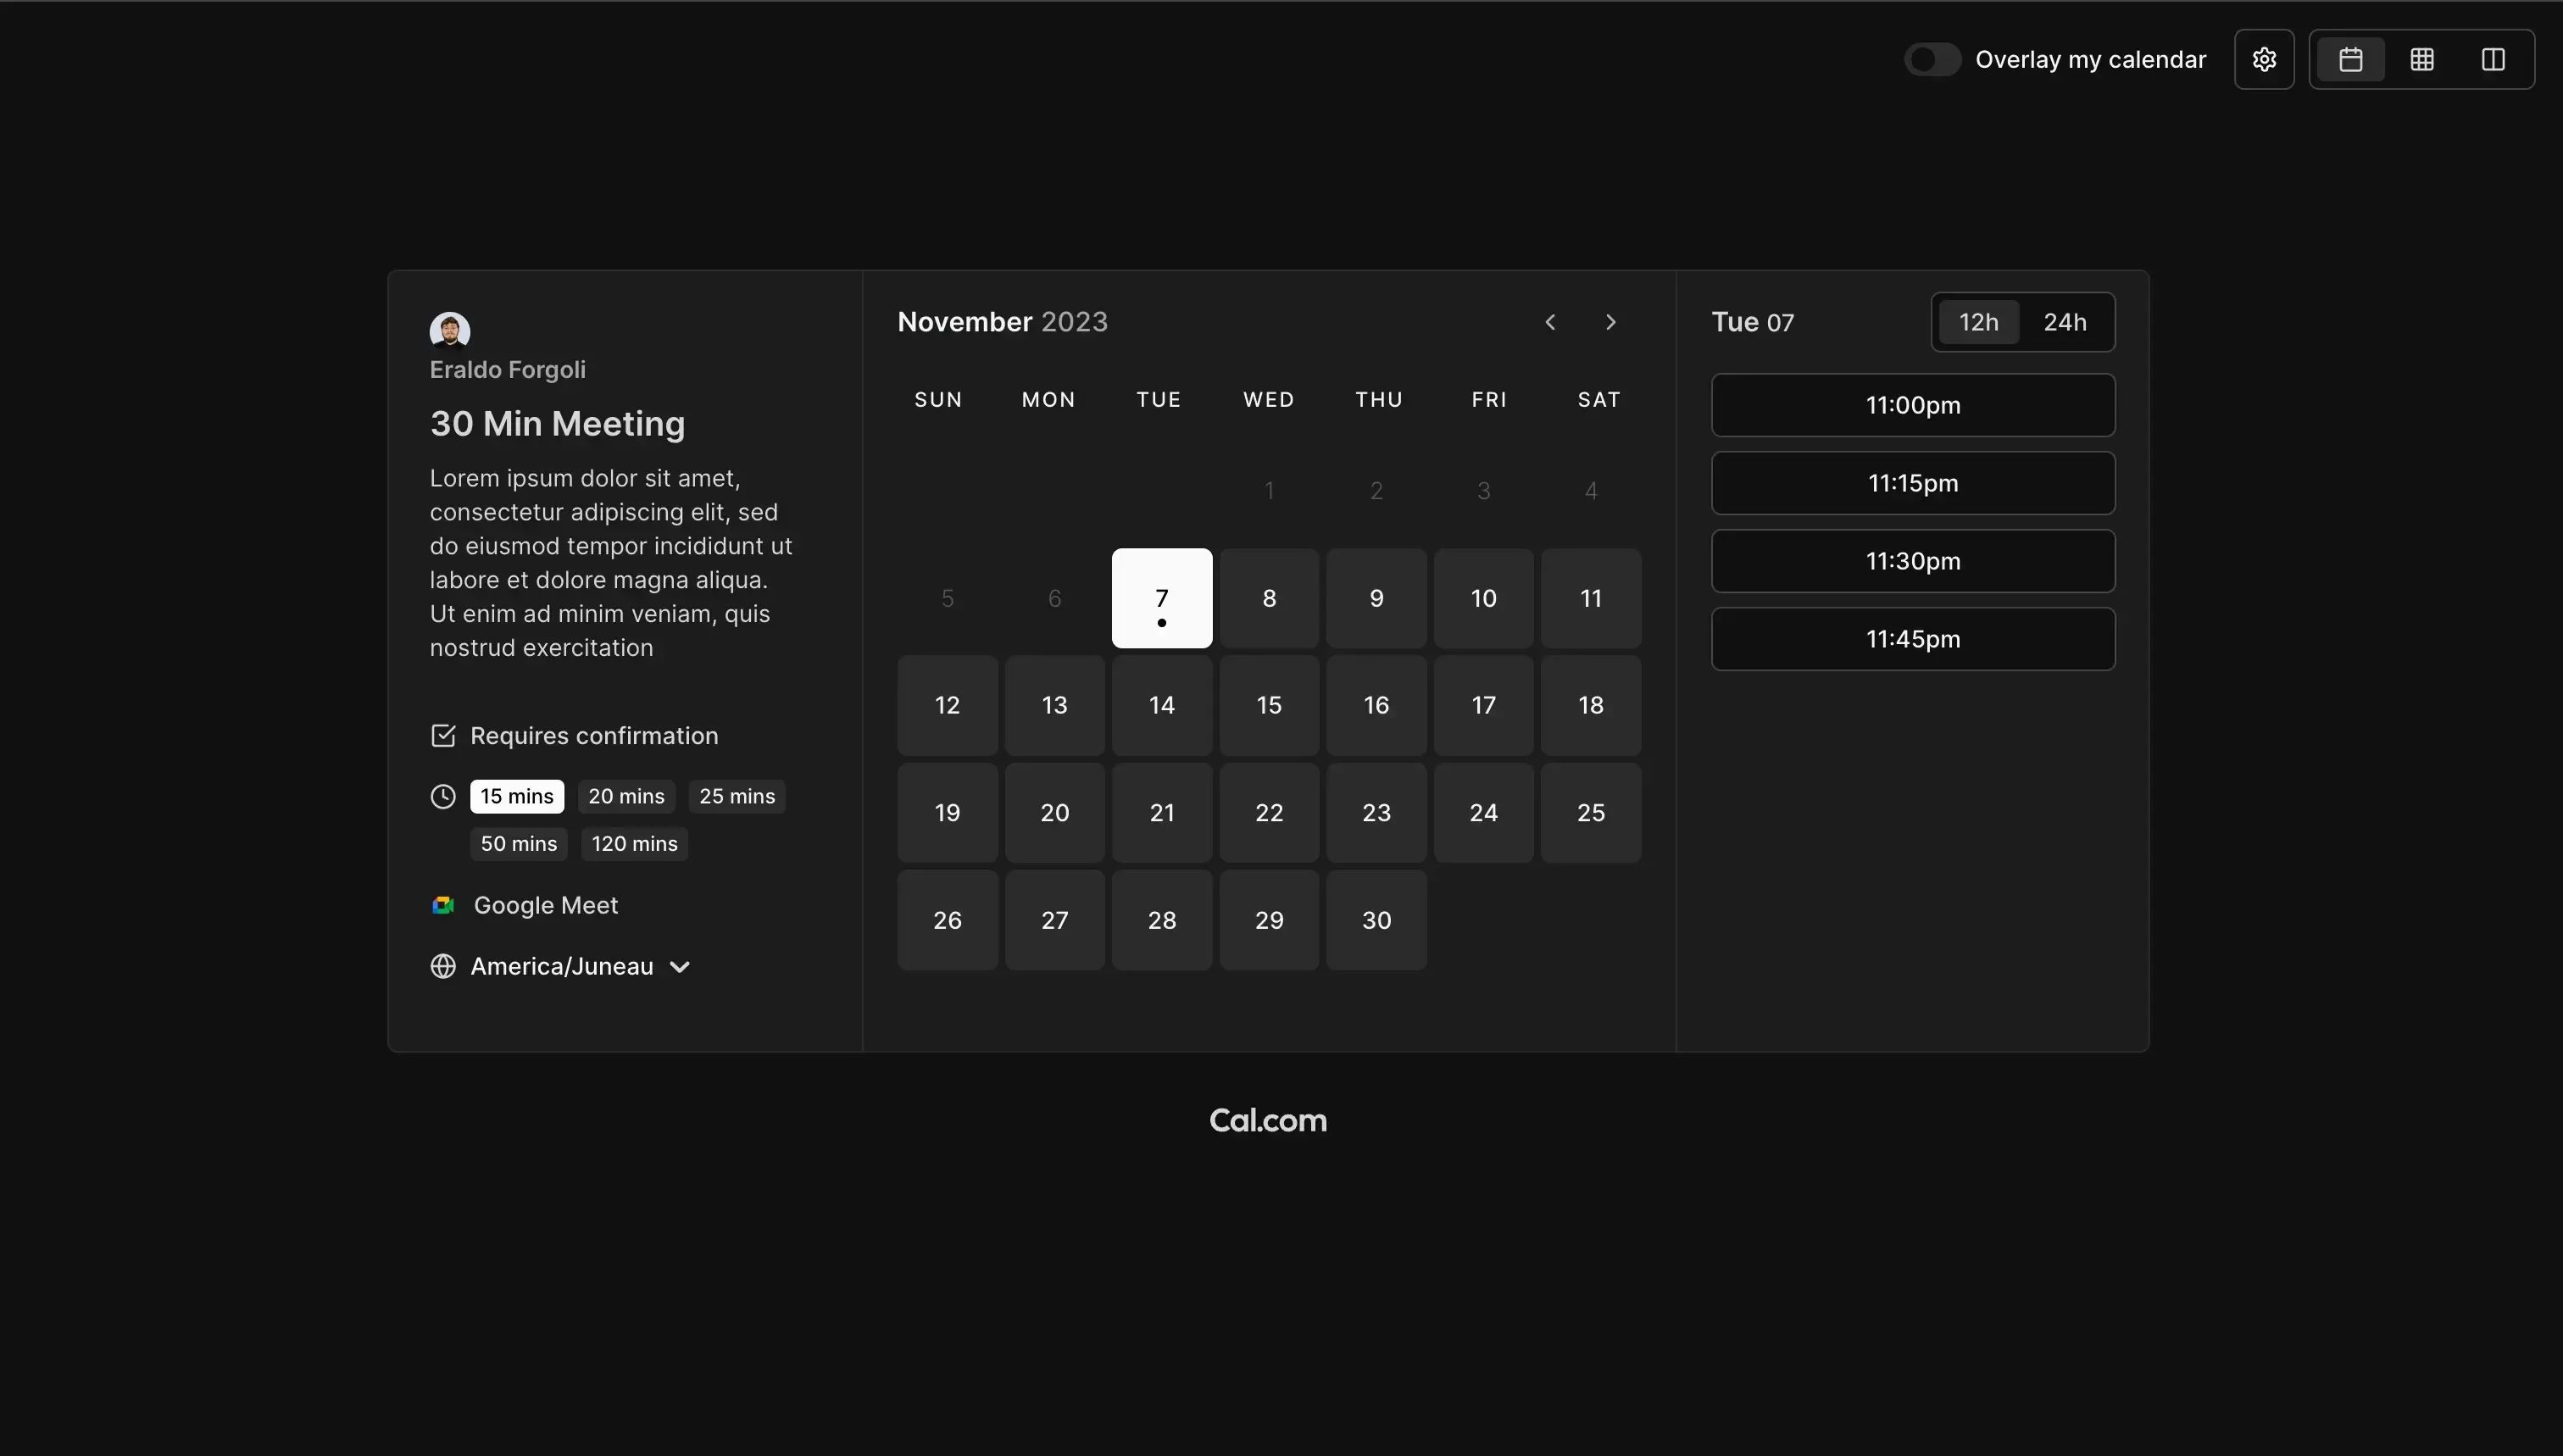The image size is (2563, 1456).
Task: Choose the 20 mins duration option
Action: click(626, 796)
